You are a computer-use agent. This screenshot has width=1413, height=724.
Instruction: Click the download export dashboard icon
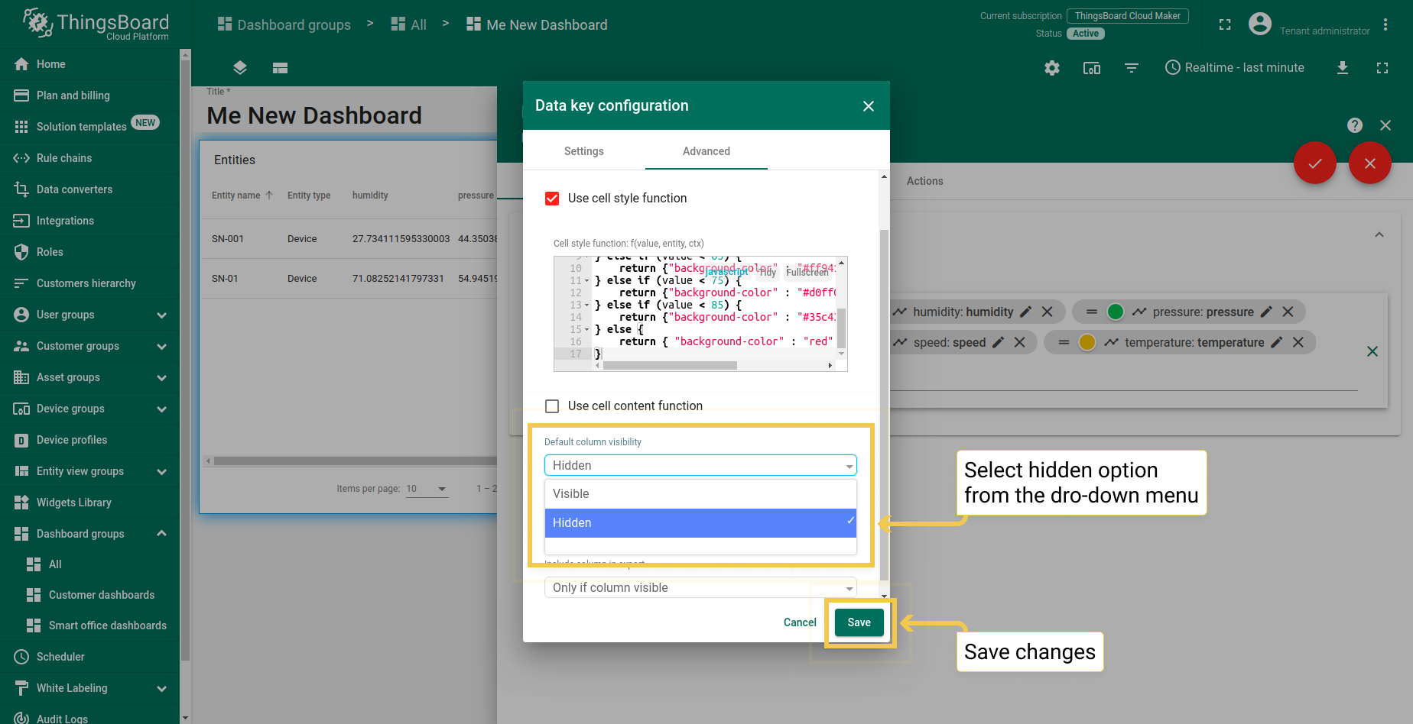point(1343,68)
